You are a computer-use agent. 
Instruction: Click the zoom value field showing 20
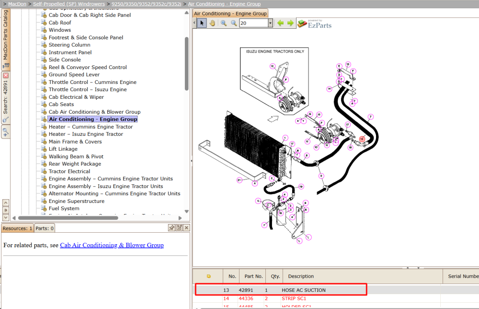pos(253,23)
